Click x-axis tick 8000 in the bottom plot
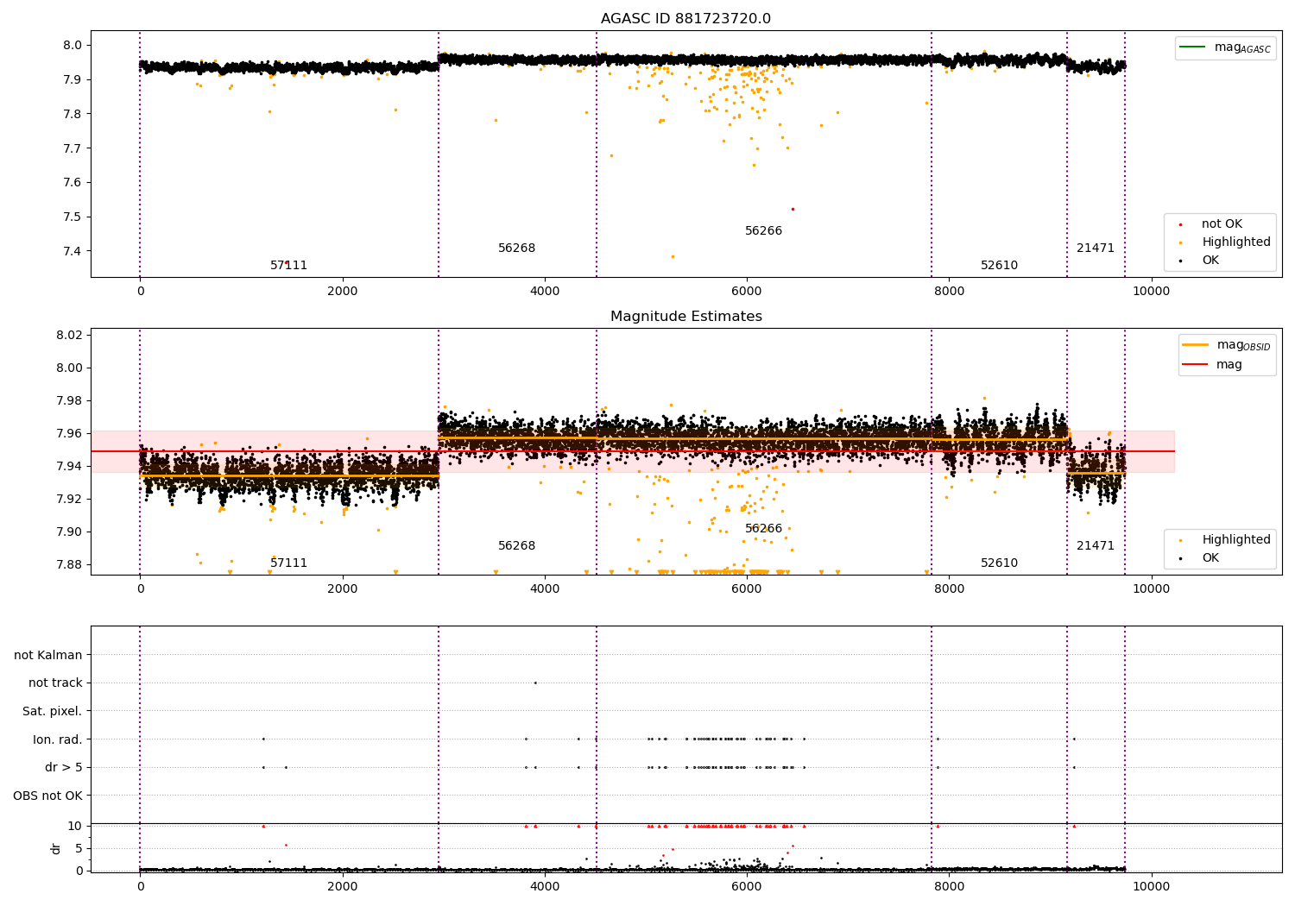 coord(950,886)
